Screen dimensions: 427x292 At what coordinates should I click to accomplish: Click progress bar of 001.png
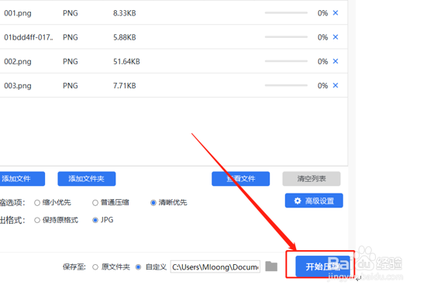[286, 13]
